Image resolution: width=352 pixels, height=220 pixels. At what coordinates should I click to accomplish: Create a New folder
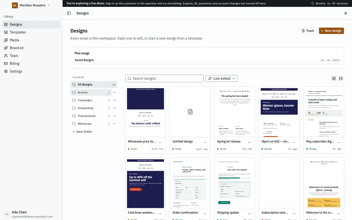tap(82, 132)
